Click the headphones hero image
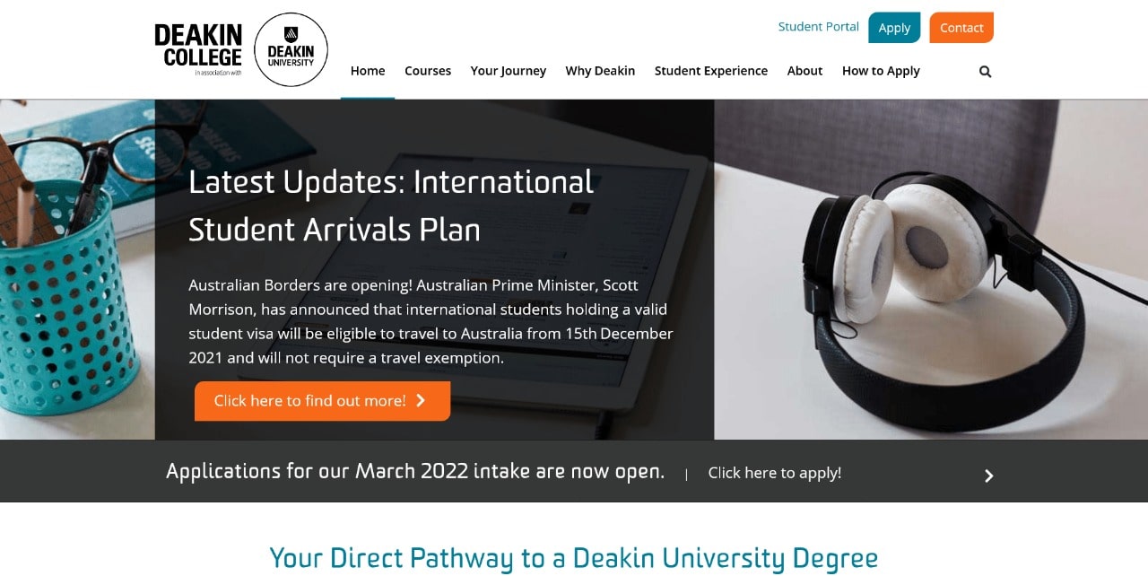The image size is (1148, 576). (x=930, y=269)
